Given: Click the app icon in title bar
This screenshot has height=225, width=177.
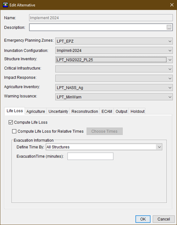Looking at the screenshot, I should (5, 5).
